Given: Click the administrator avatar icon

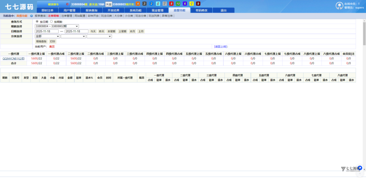Looking at the screenshot, I should pyautogui.click(x=339, y=5).
